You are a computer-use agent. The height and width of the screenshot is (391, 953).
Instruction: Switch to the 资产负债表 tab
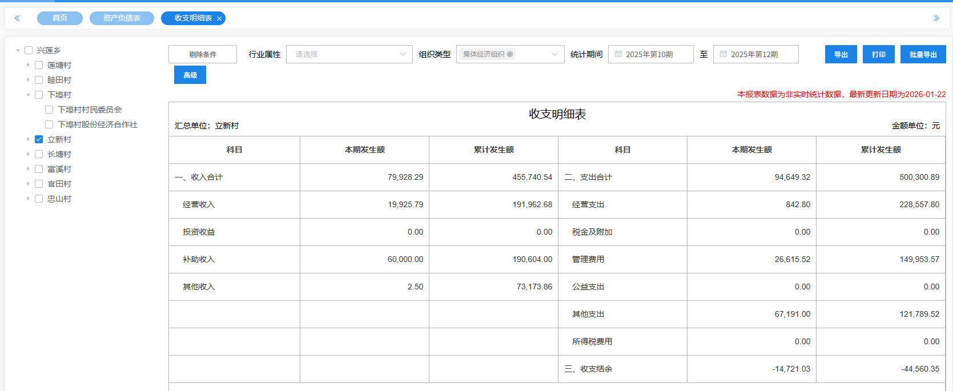click(x=122, y=18)
